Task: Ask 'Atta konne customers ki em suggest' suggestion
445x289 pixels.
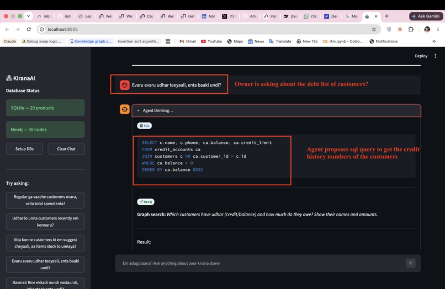Action: click(x=45, y=243)
